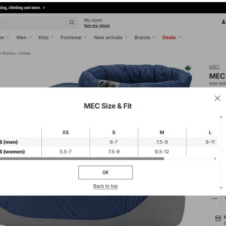Image resolution: width=226 pixels, height=226 pixels.
Task: Click the scroll right arrow of table
Action: [215, 159]
